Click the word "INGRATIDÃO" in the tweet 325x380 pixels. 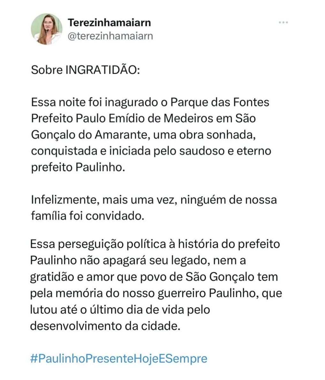[102, 70]
